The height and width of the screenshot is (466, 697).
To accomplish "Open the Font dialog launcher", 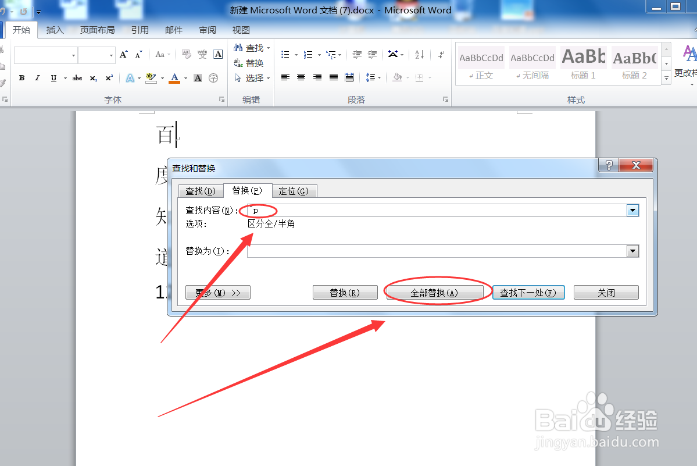I will pos(221,99).
